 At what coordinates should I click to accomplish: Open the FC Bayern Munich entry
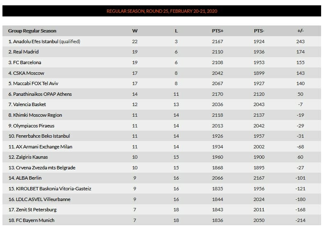[35, 220]
